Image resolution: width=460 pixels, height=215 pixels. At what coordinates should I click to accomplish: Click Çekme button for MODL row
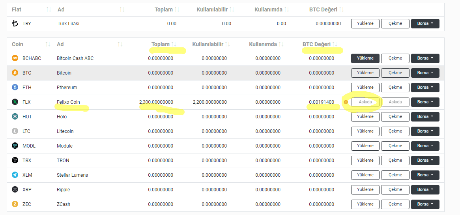coord(395,146)
